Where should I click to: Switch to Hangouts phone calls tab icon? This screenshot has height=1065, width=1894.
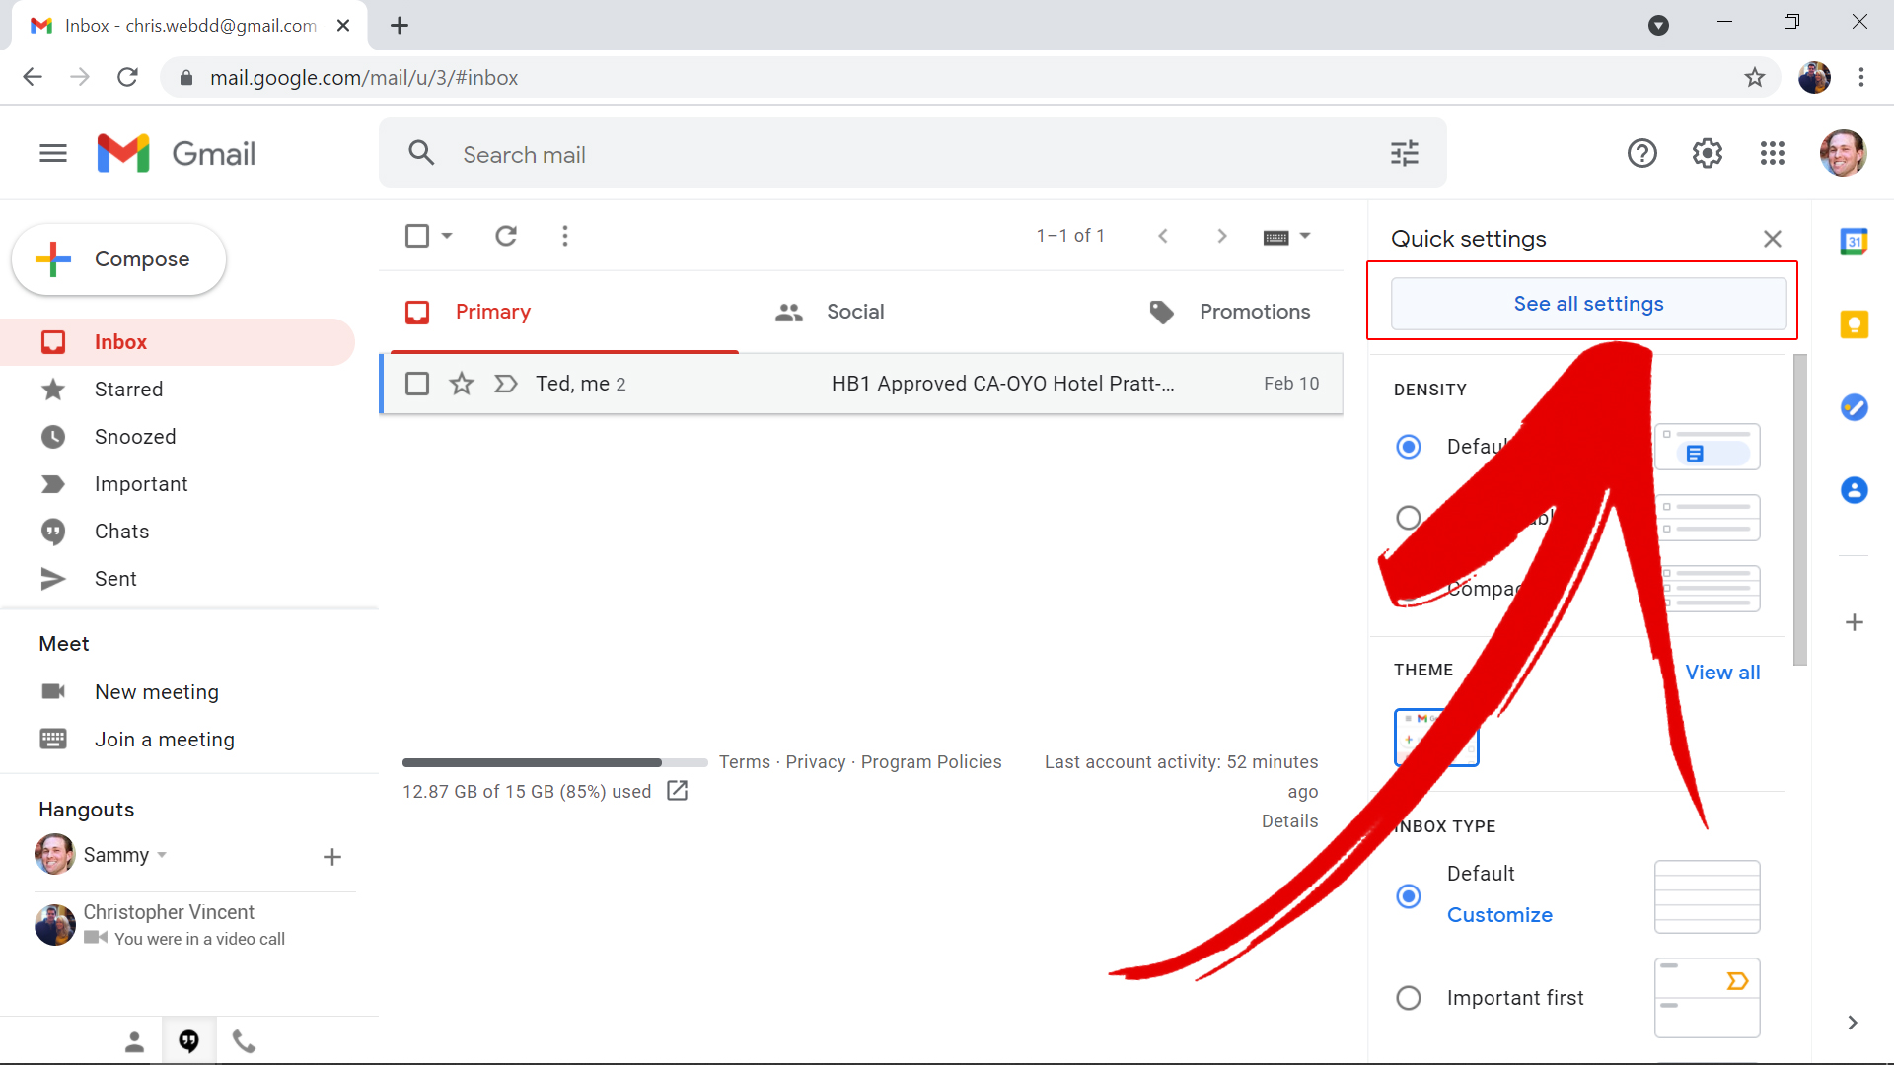pos(244,1041)
